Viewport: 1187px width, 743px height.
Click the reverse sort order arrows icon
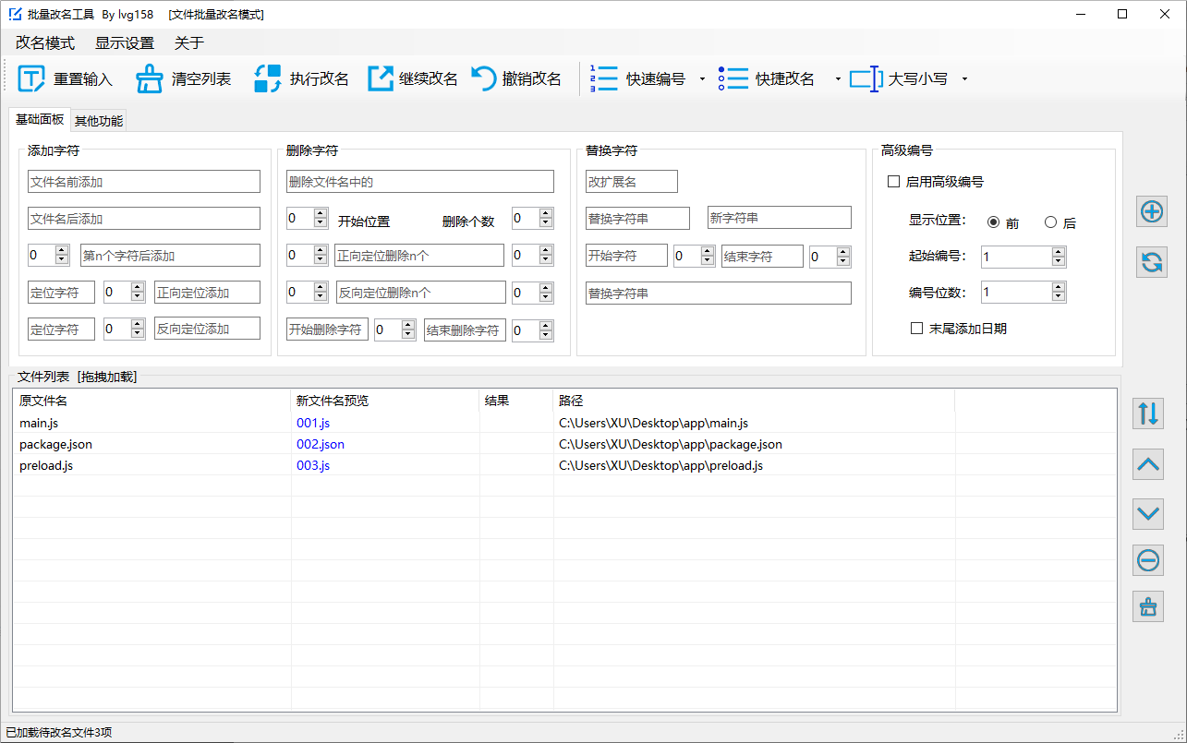coord(1148,413)
